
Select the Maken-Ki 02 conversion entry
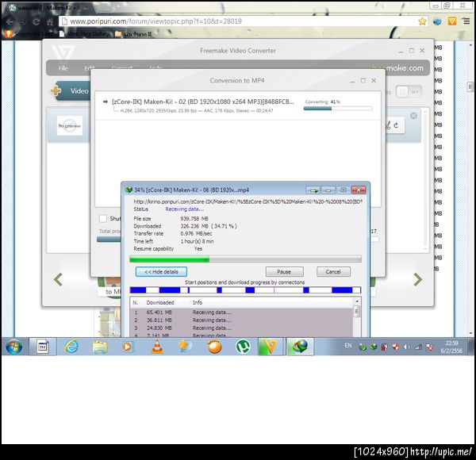(238, 105)
